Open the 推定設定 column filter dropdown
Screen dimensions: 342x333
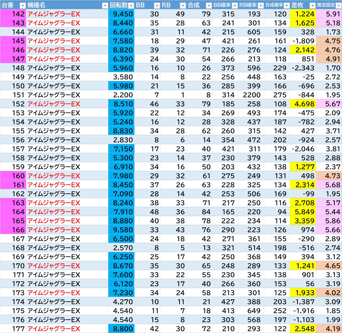339,5
